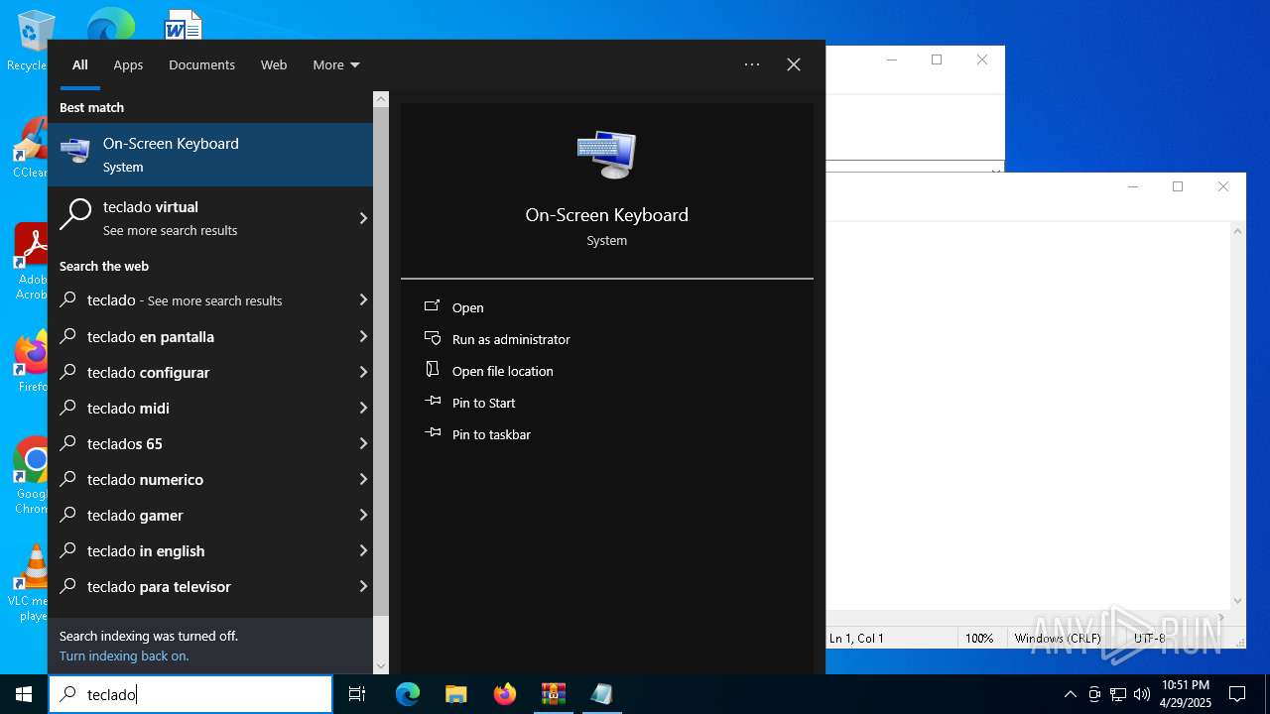Expand the teclado numerico suggestion arrow
This screenshot has height=714, width=1270.
363,479
